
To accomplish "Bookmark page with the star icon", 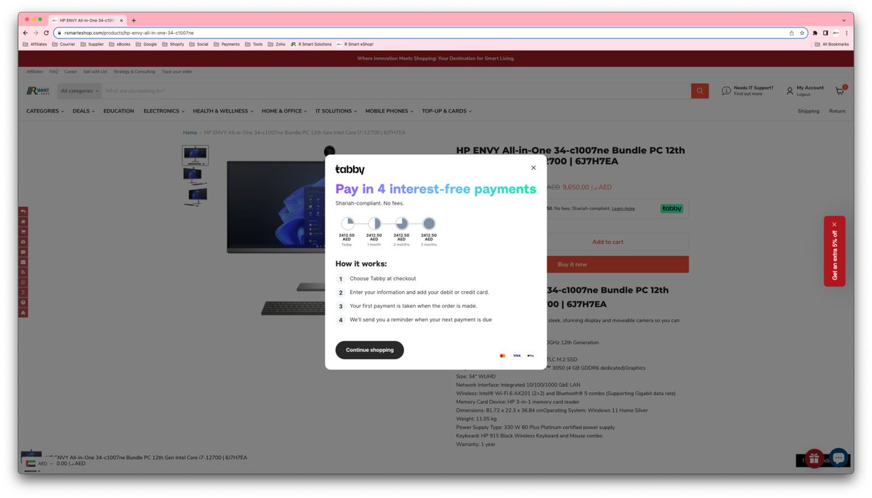I will (802, 33).
